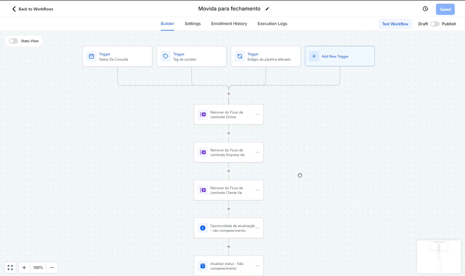Go Back to Workflows
The width and height of the screenshot is (465, 276).
point(32,9)
